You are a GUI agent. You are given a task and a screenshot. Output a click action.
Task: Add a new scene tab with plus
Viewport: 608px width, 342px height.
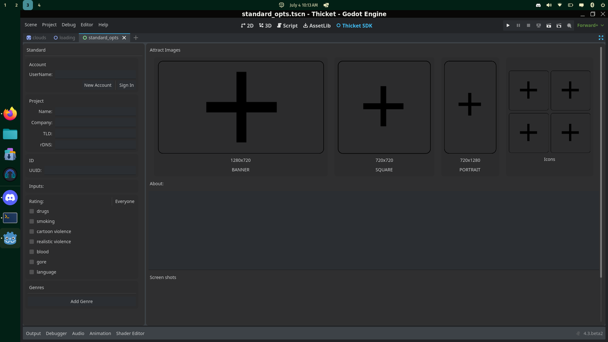(136, 38)
